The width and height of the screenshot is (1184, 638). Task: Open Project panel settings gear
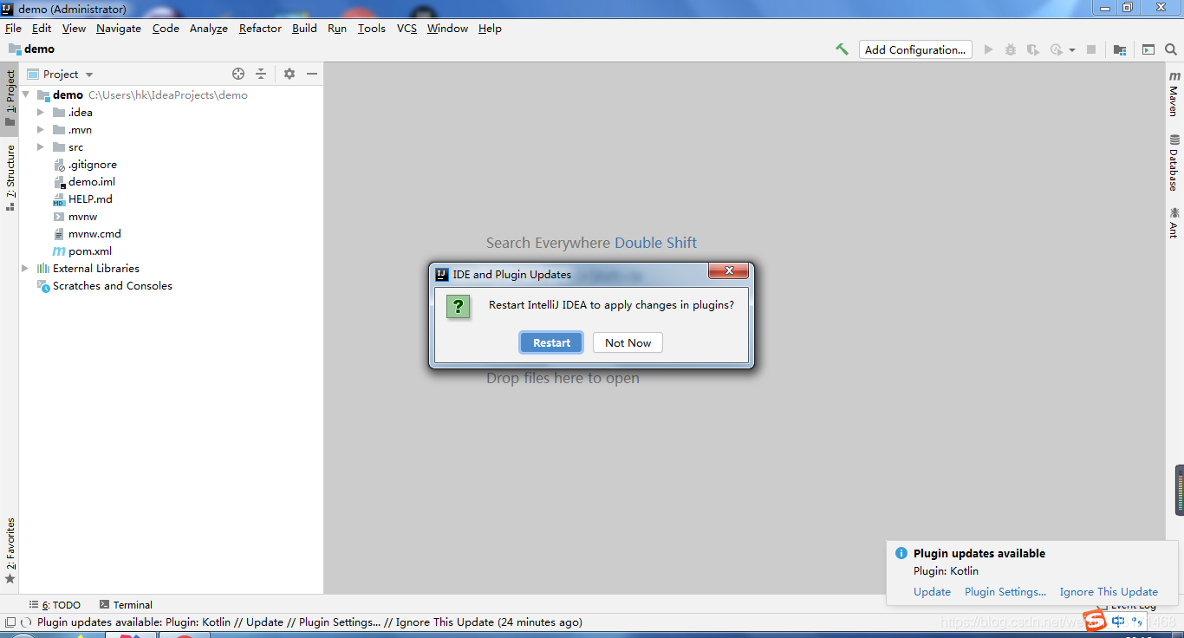289,74
